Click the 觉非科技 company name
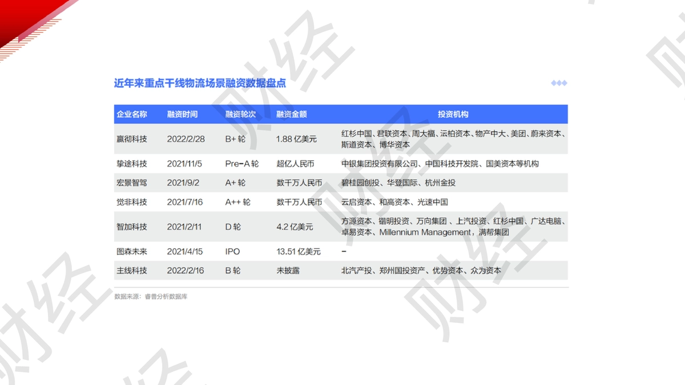The height and width of the screenshot is (385, 685). click(x=132, y=202)
